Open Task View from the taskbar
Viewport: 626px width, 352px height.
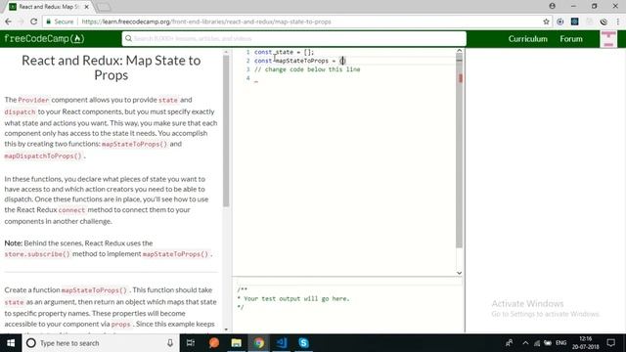click(x=191, y=343)
